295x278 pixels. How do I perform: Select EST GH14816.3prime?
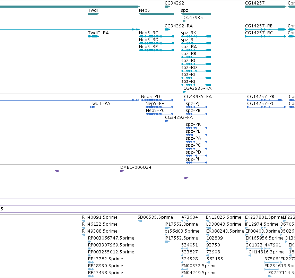(x=267, y=252)
